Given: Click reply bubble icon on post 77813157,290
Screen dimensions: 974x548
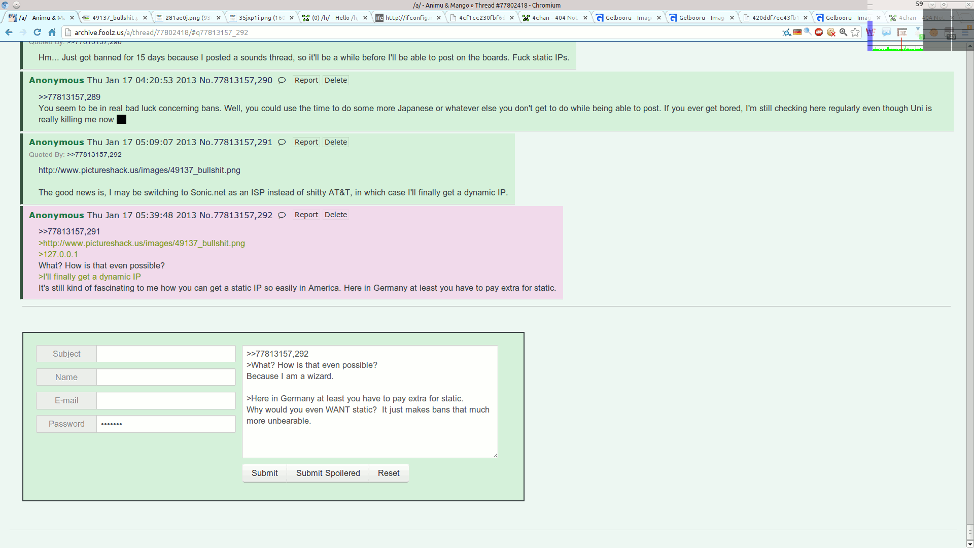Looking at the screenshot, I should click(x=282, y=80).
